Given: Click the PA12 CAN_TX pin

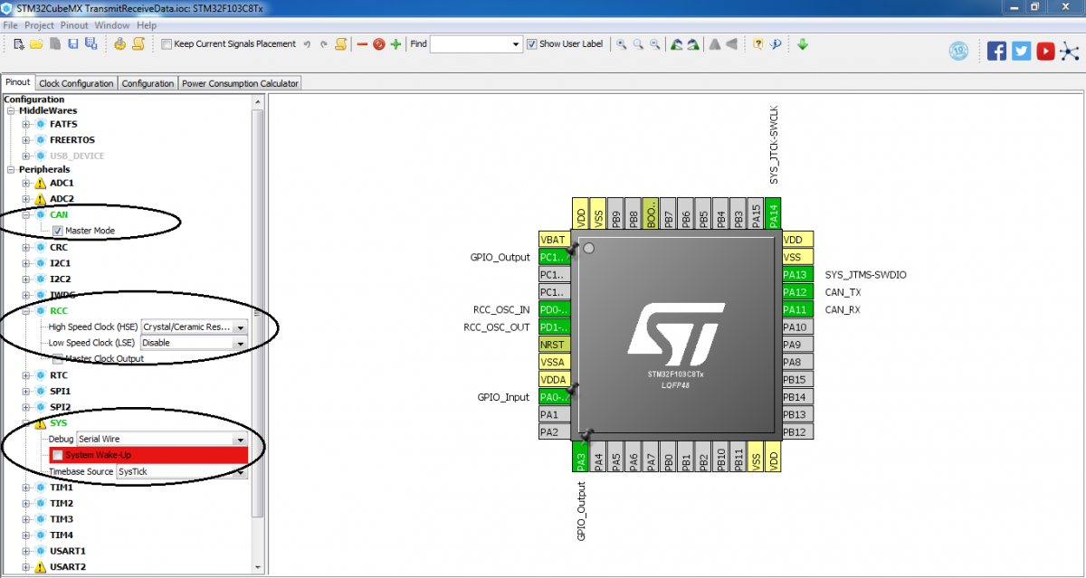Looking at the screenshot, I should (x=796, y=291).
